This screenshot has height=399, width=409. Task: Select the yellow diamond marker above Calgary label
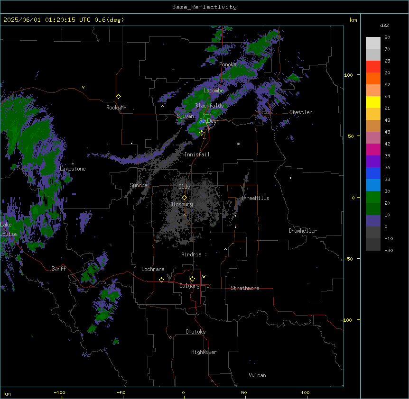[x=192, y=279]
